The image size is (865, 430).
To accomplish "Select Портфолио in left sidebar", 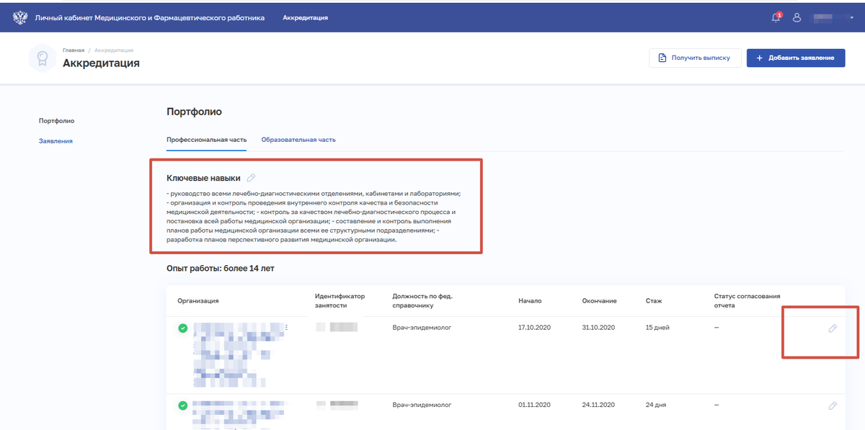I will tap(56, 121).
